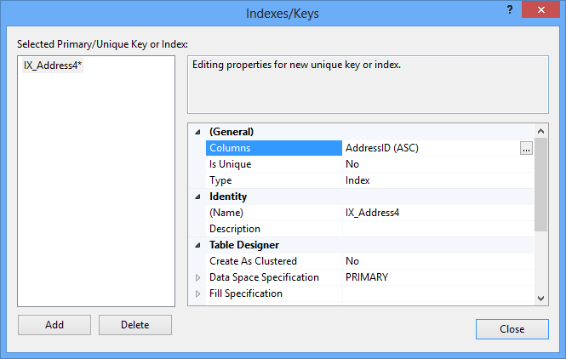This screenshot has height=359, width=566.
Task: Click the Columns ellipsis browse button
Action: (x=526, y=149)
